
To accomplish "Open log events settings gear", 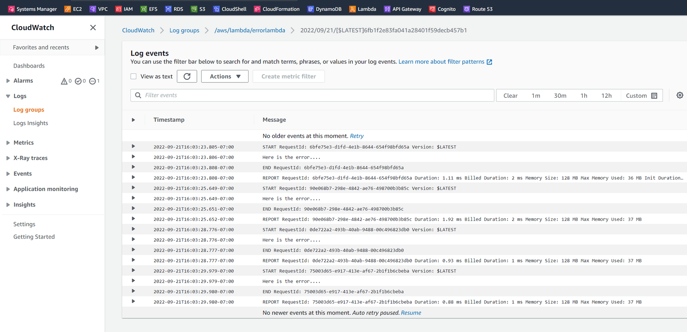I will (680, 95).
